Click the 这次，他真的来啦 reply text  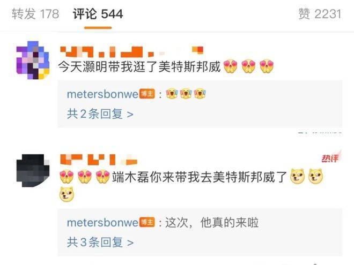coord(212,223)
